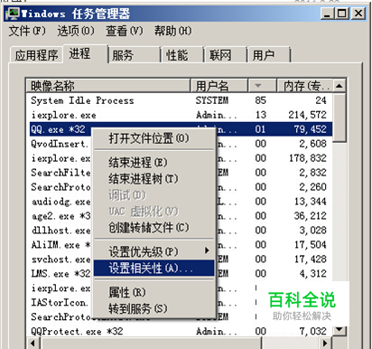Click the vertical scrollbar up arrow
This screenshot has width=372, height=349.
pos(339,86)
